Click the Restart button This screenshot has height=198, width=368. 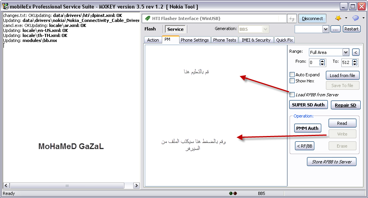click(351, 29)
